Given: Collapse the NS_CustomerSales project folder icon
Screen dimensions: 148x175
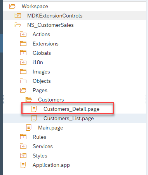Looking at the screenshot, I should (18, 25).
